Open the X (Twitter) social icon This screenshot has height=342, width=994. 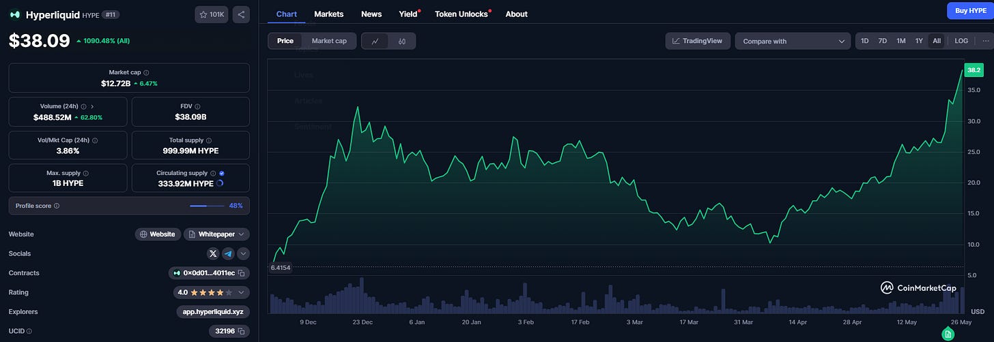(x=213, y=253)
